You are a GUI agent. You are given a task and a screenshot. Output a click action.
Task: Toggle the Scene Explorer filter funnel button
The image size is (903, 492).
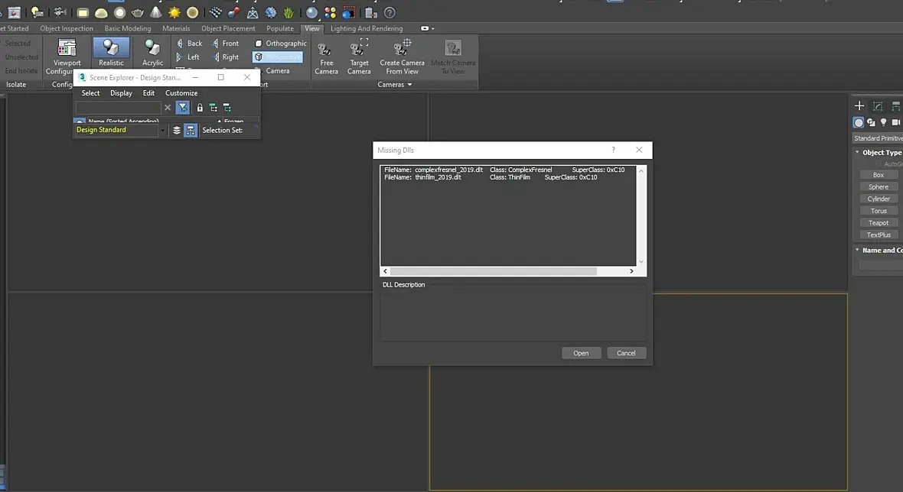[x=183, y=108]
